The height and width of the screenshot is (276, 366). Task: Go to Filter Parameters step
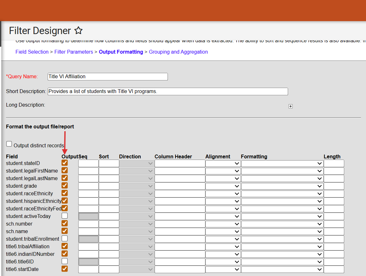(x=74, y=52)
